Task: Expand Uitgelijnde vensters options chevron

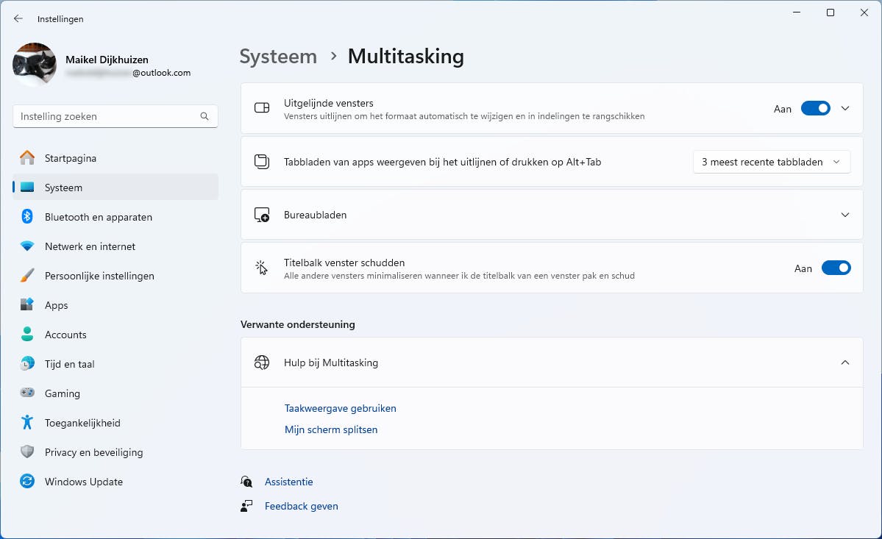Action: point(845,108)
